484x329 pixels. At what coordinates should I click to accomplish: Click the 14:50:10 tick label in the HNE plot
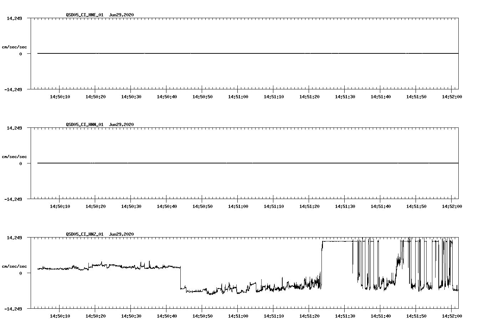pyautogui.click(x=60, y=97)
